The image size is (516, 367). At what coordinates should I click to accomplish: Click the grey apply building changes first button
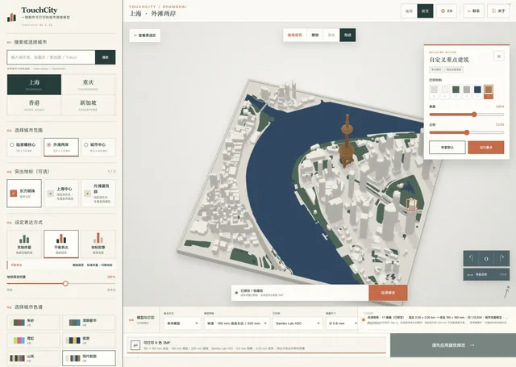453,345
